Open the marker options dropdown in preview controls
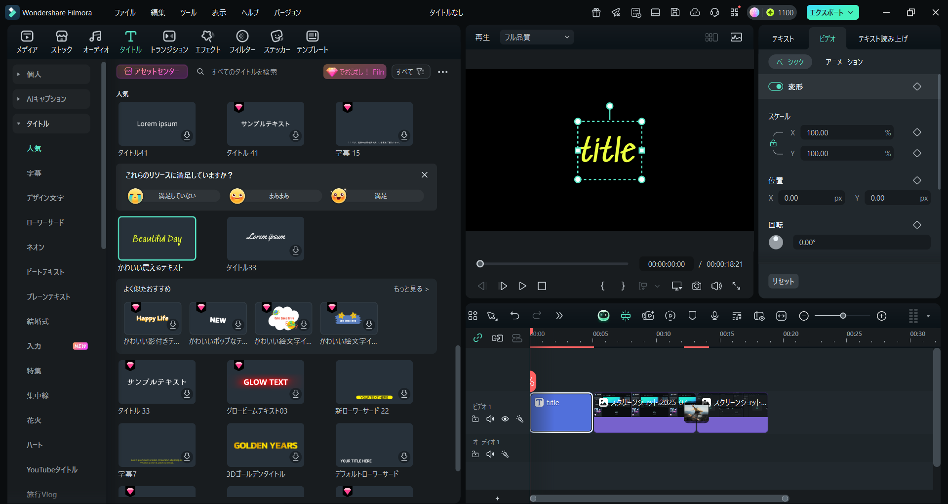The width and height of the screenshot is (948, 504). [657, 286]
